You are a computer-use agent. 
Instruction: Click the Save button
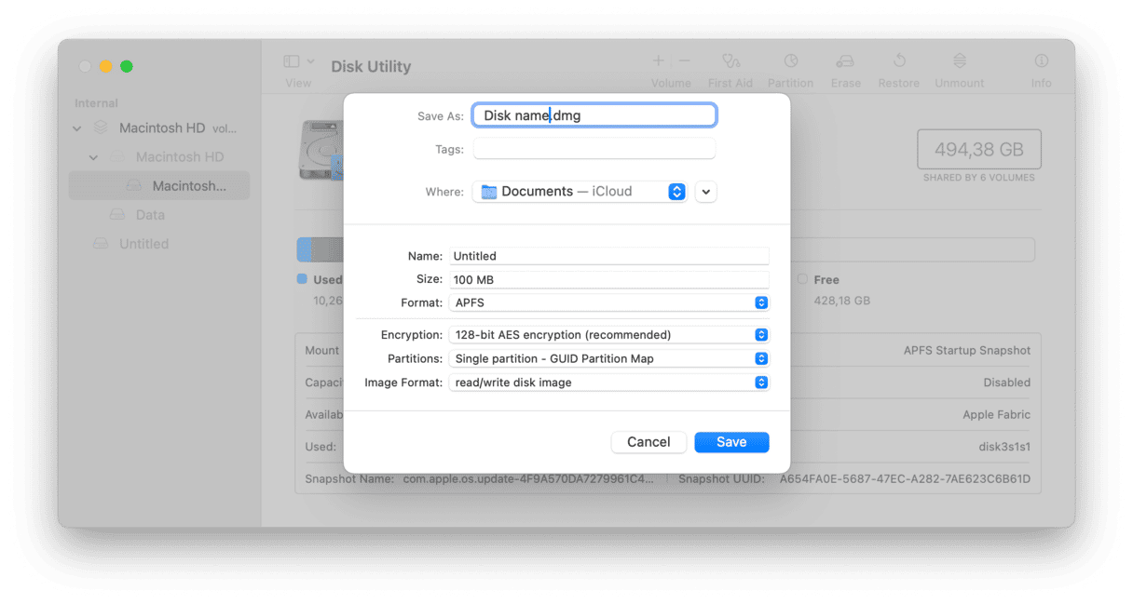[x=731, y=442]
